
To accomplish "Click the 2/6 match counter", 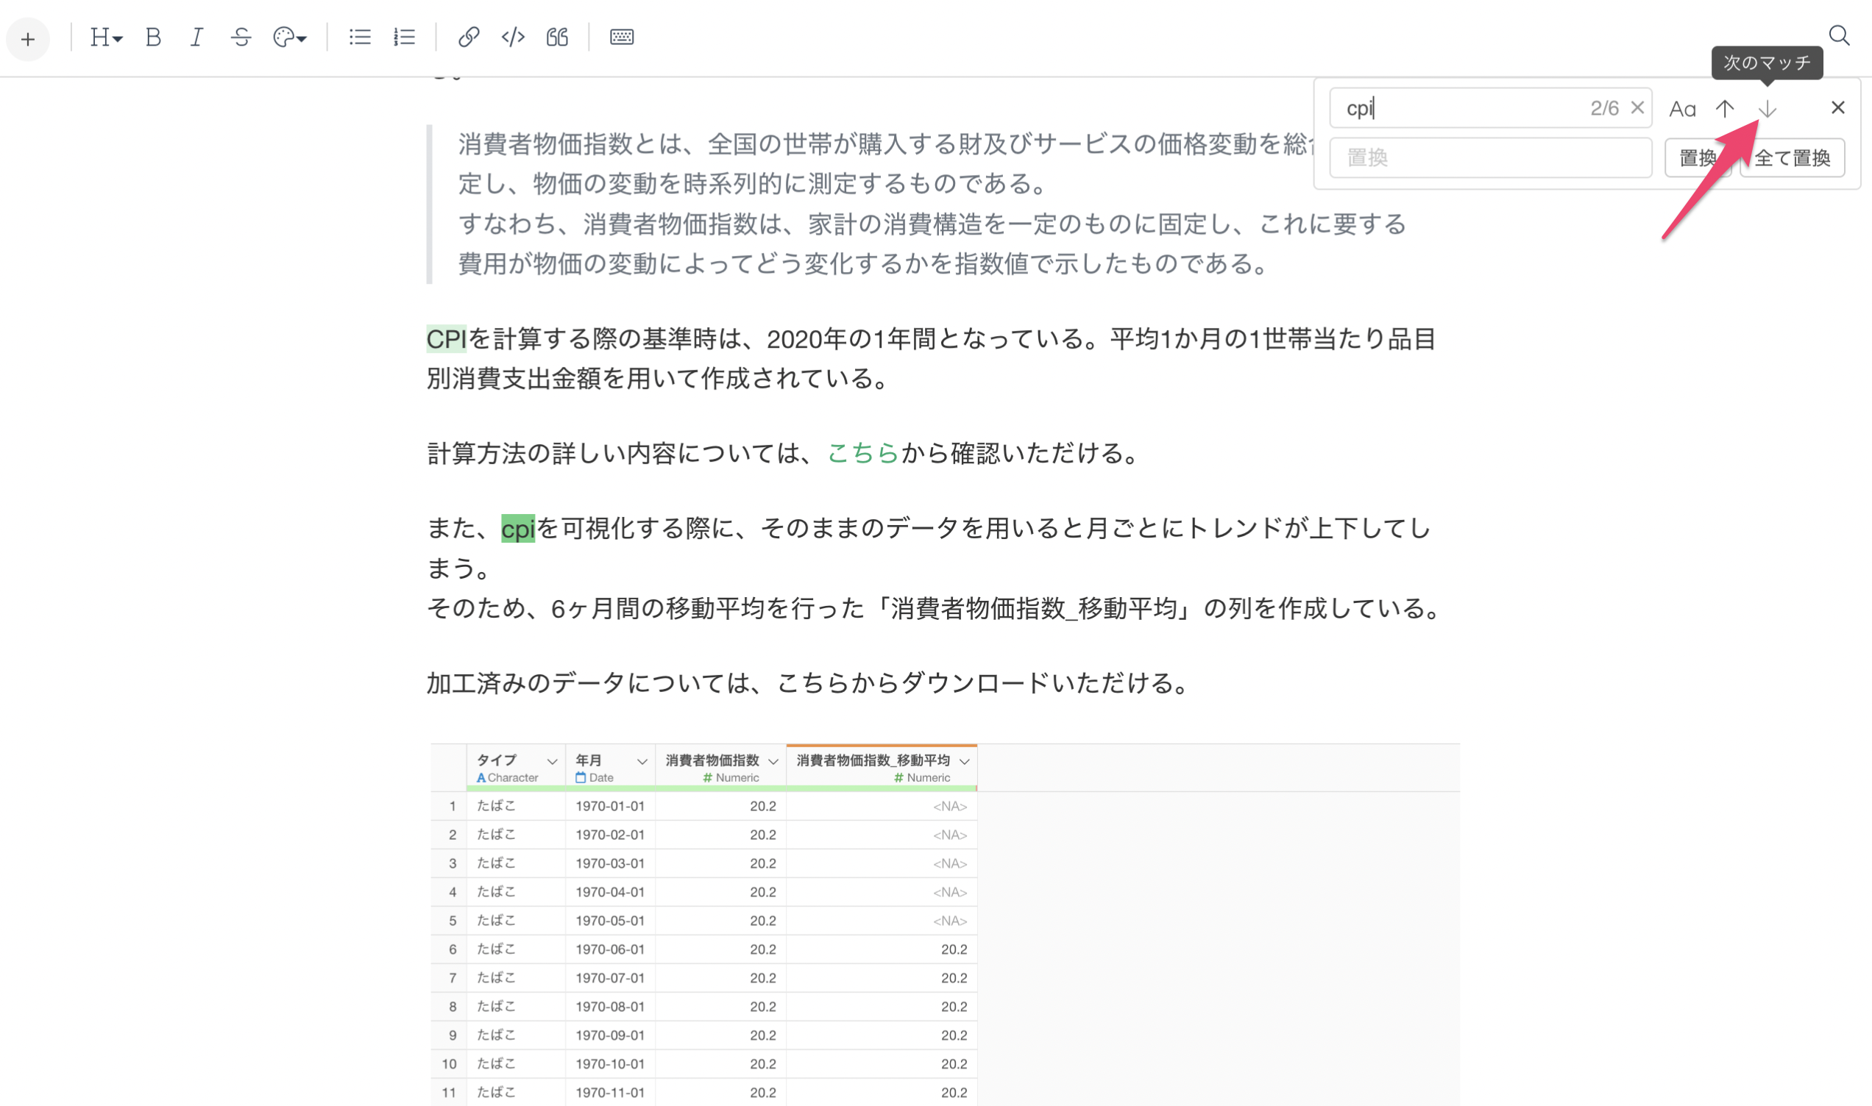I will (1604, 108).
